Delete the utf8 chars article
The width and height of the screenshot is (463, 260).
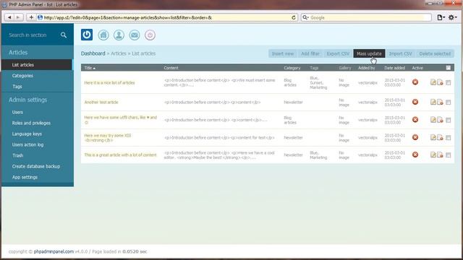click(x=440, y=120)
